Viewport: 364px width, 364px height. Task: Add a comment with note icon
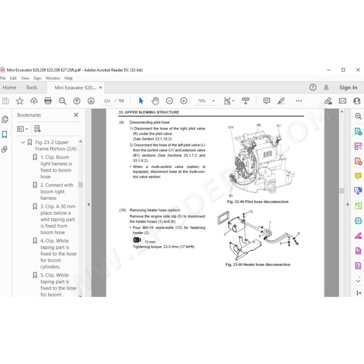point(267,101)
